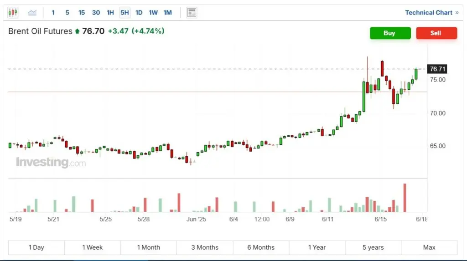Image resolution: width=467 pixels, height=261 pixels.
Task: Click the latest green candlestick at 76.71
Action: pyautogui.click(x=416, y=74)
